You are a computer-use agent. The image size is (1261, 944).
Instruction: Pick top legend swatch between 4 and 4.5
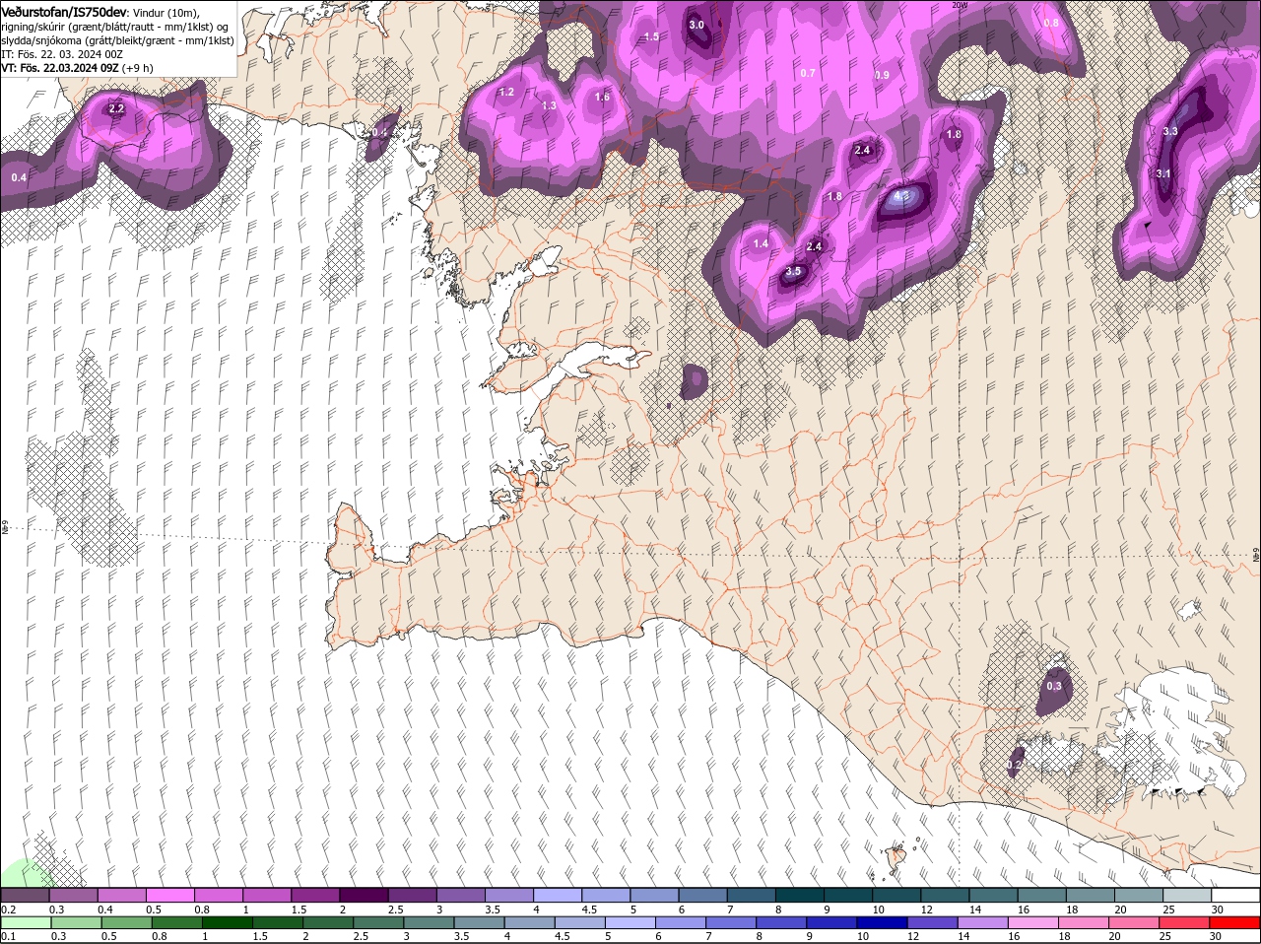[558, 895]
